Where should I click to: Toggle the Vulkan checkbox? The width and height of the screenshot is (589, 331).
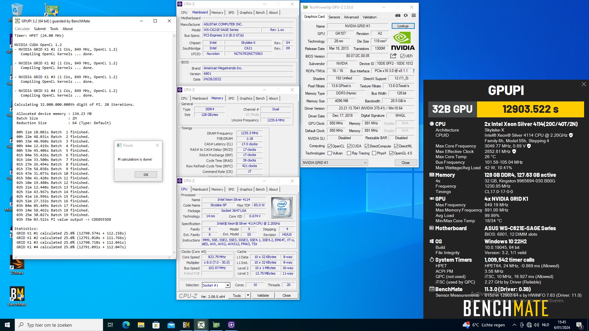pyautogui.click(x=329, y=153)
